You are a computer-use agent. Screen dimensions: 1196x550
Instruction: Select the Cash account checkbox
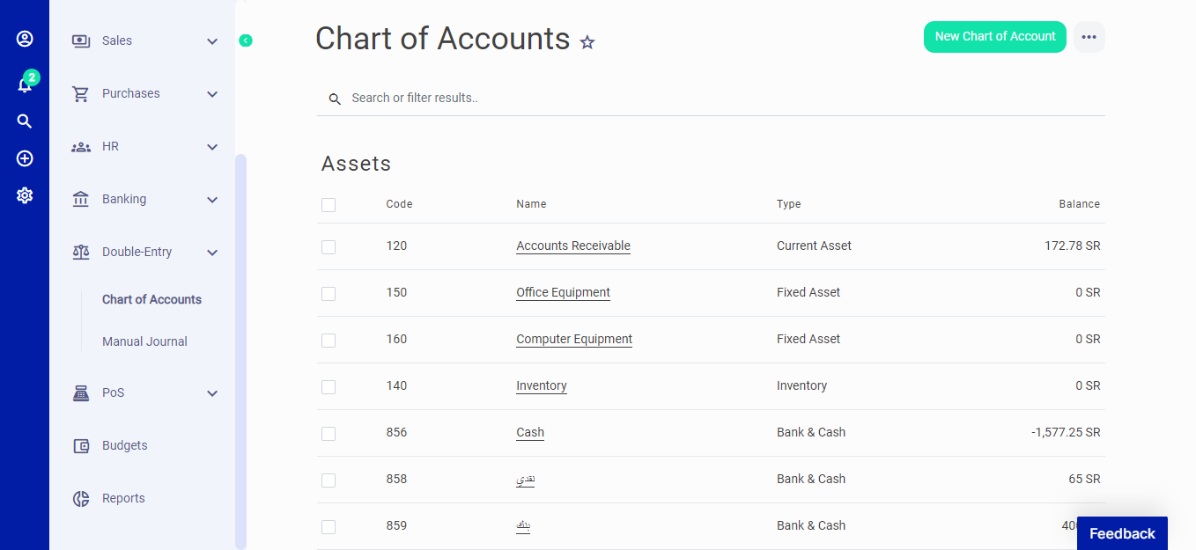click(329, 434)
